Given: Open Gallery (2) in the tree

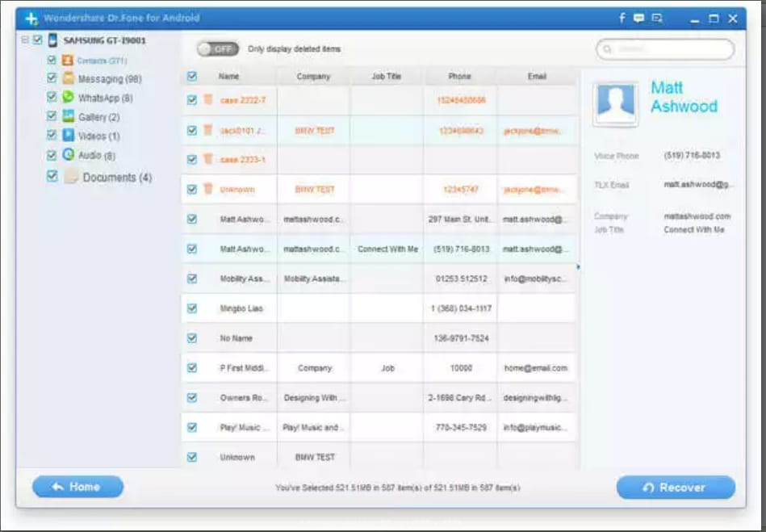Looking at the screenshot, I should tap(99, 117).
